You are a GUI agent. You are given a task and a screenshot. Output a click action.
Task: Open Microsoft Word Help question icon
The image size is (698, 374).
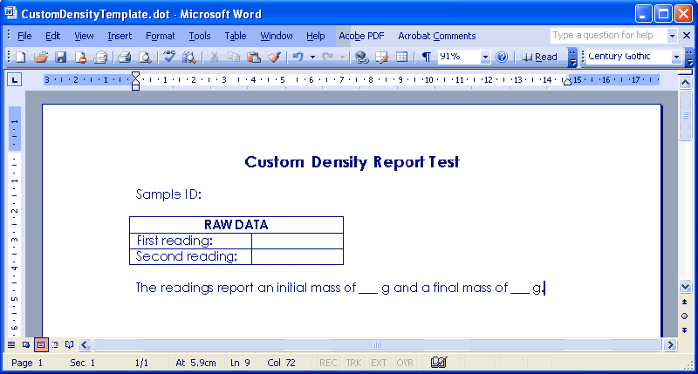(502, 57)
